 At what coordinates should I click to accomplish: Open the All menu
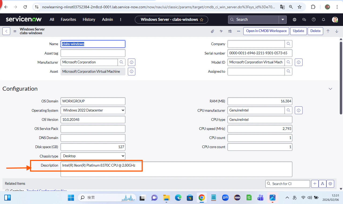click(52, 20)
